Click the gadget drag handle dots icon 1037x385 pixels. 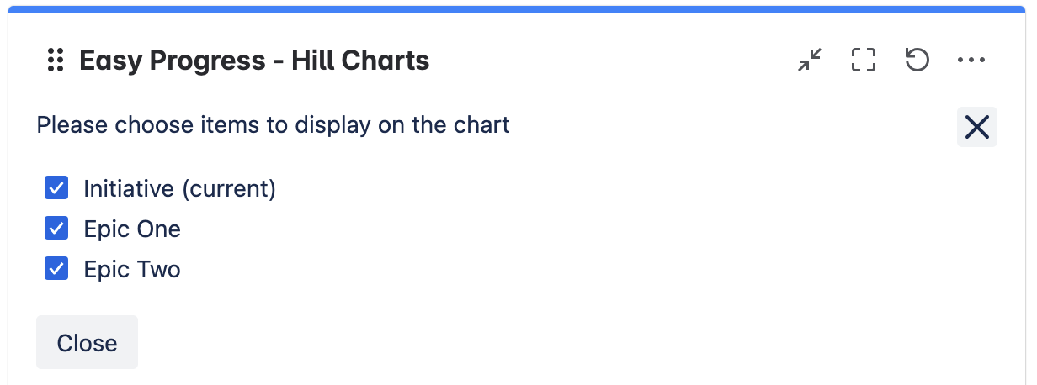(56, 61)
